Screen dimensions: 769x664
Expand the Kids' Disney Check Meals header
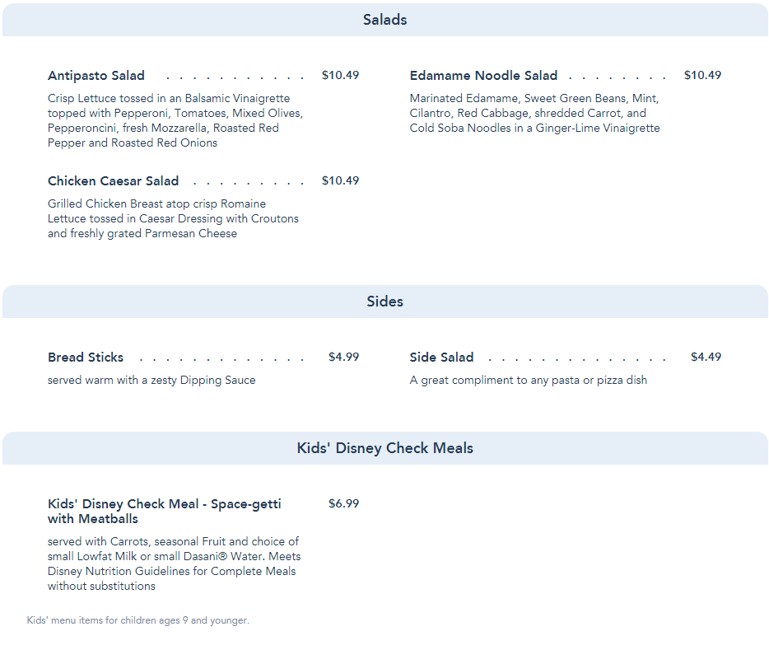pyautogui.click(x=384, y=448)
